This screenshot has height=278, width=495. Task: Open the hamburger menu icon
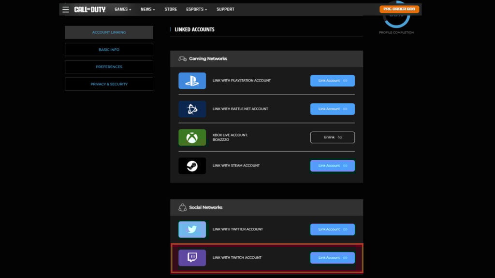pos(65,9)
